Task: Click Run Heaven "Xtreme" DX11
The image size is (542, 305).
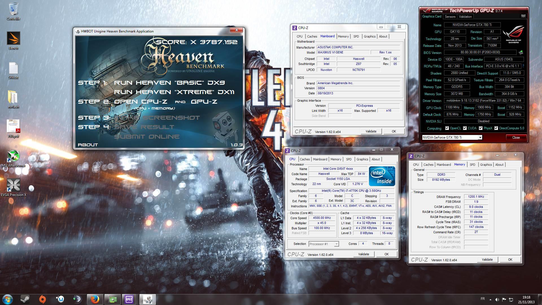Action: [174, 92]
